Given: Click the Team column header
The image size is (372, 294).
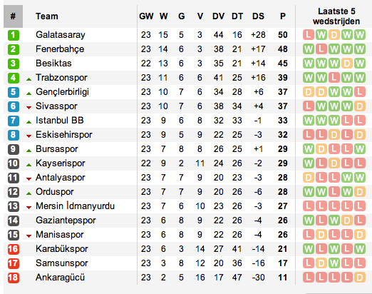Looking at the screenshot, I should 47,16.
